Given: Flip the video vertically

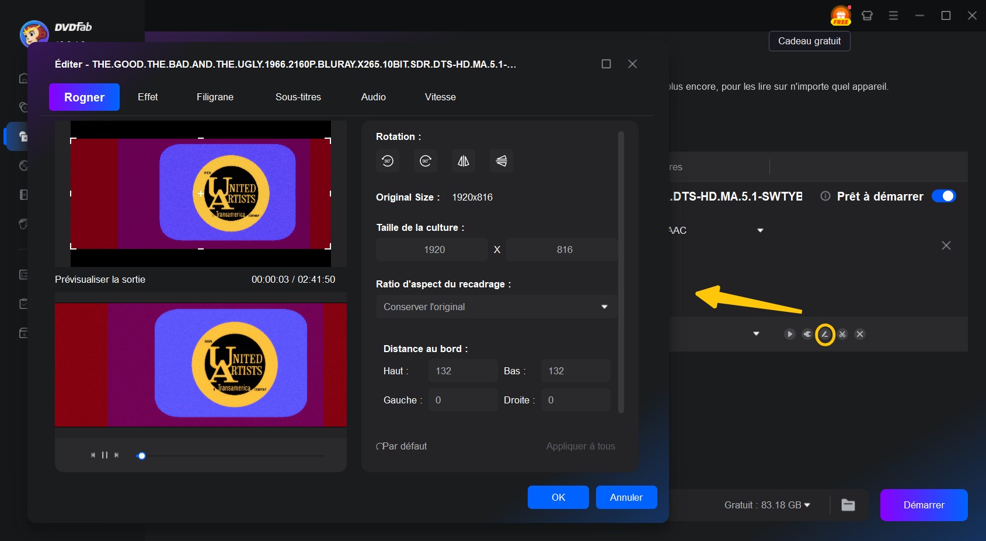Looking at the screenshot, I should pos(501,161).
